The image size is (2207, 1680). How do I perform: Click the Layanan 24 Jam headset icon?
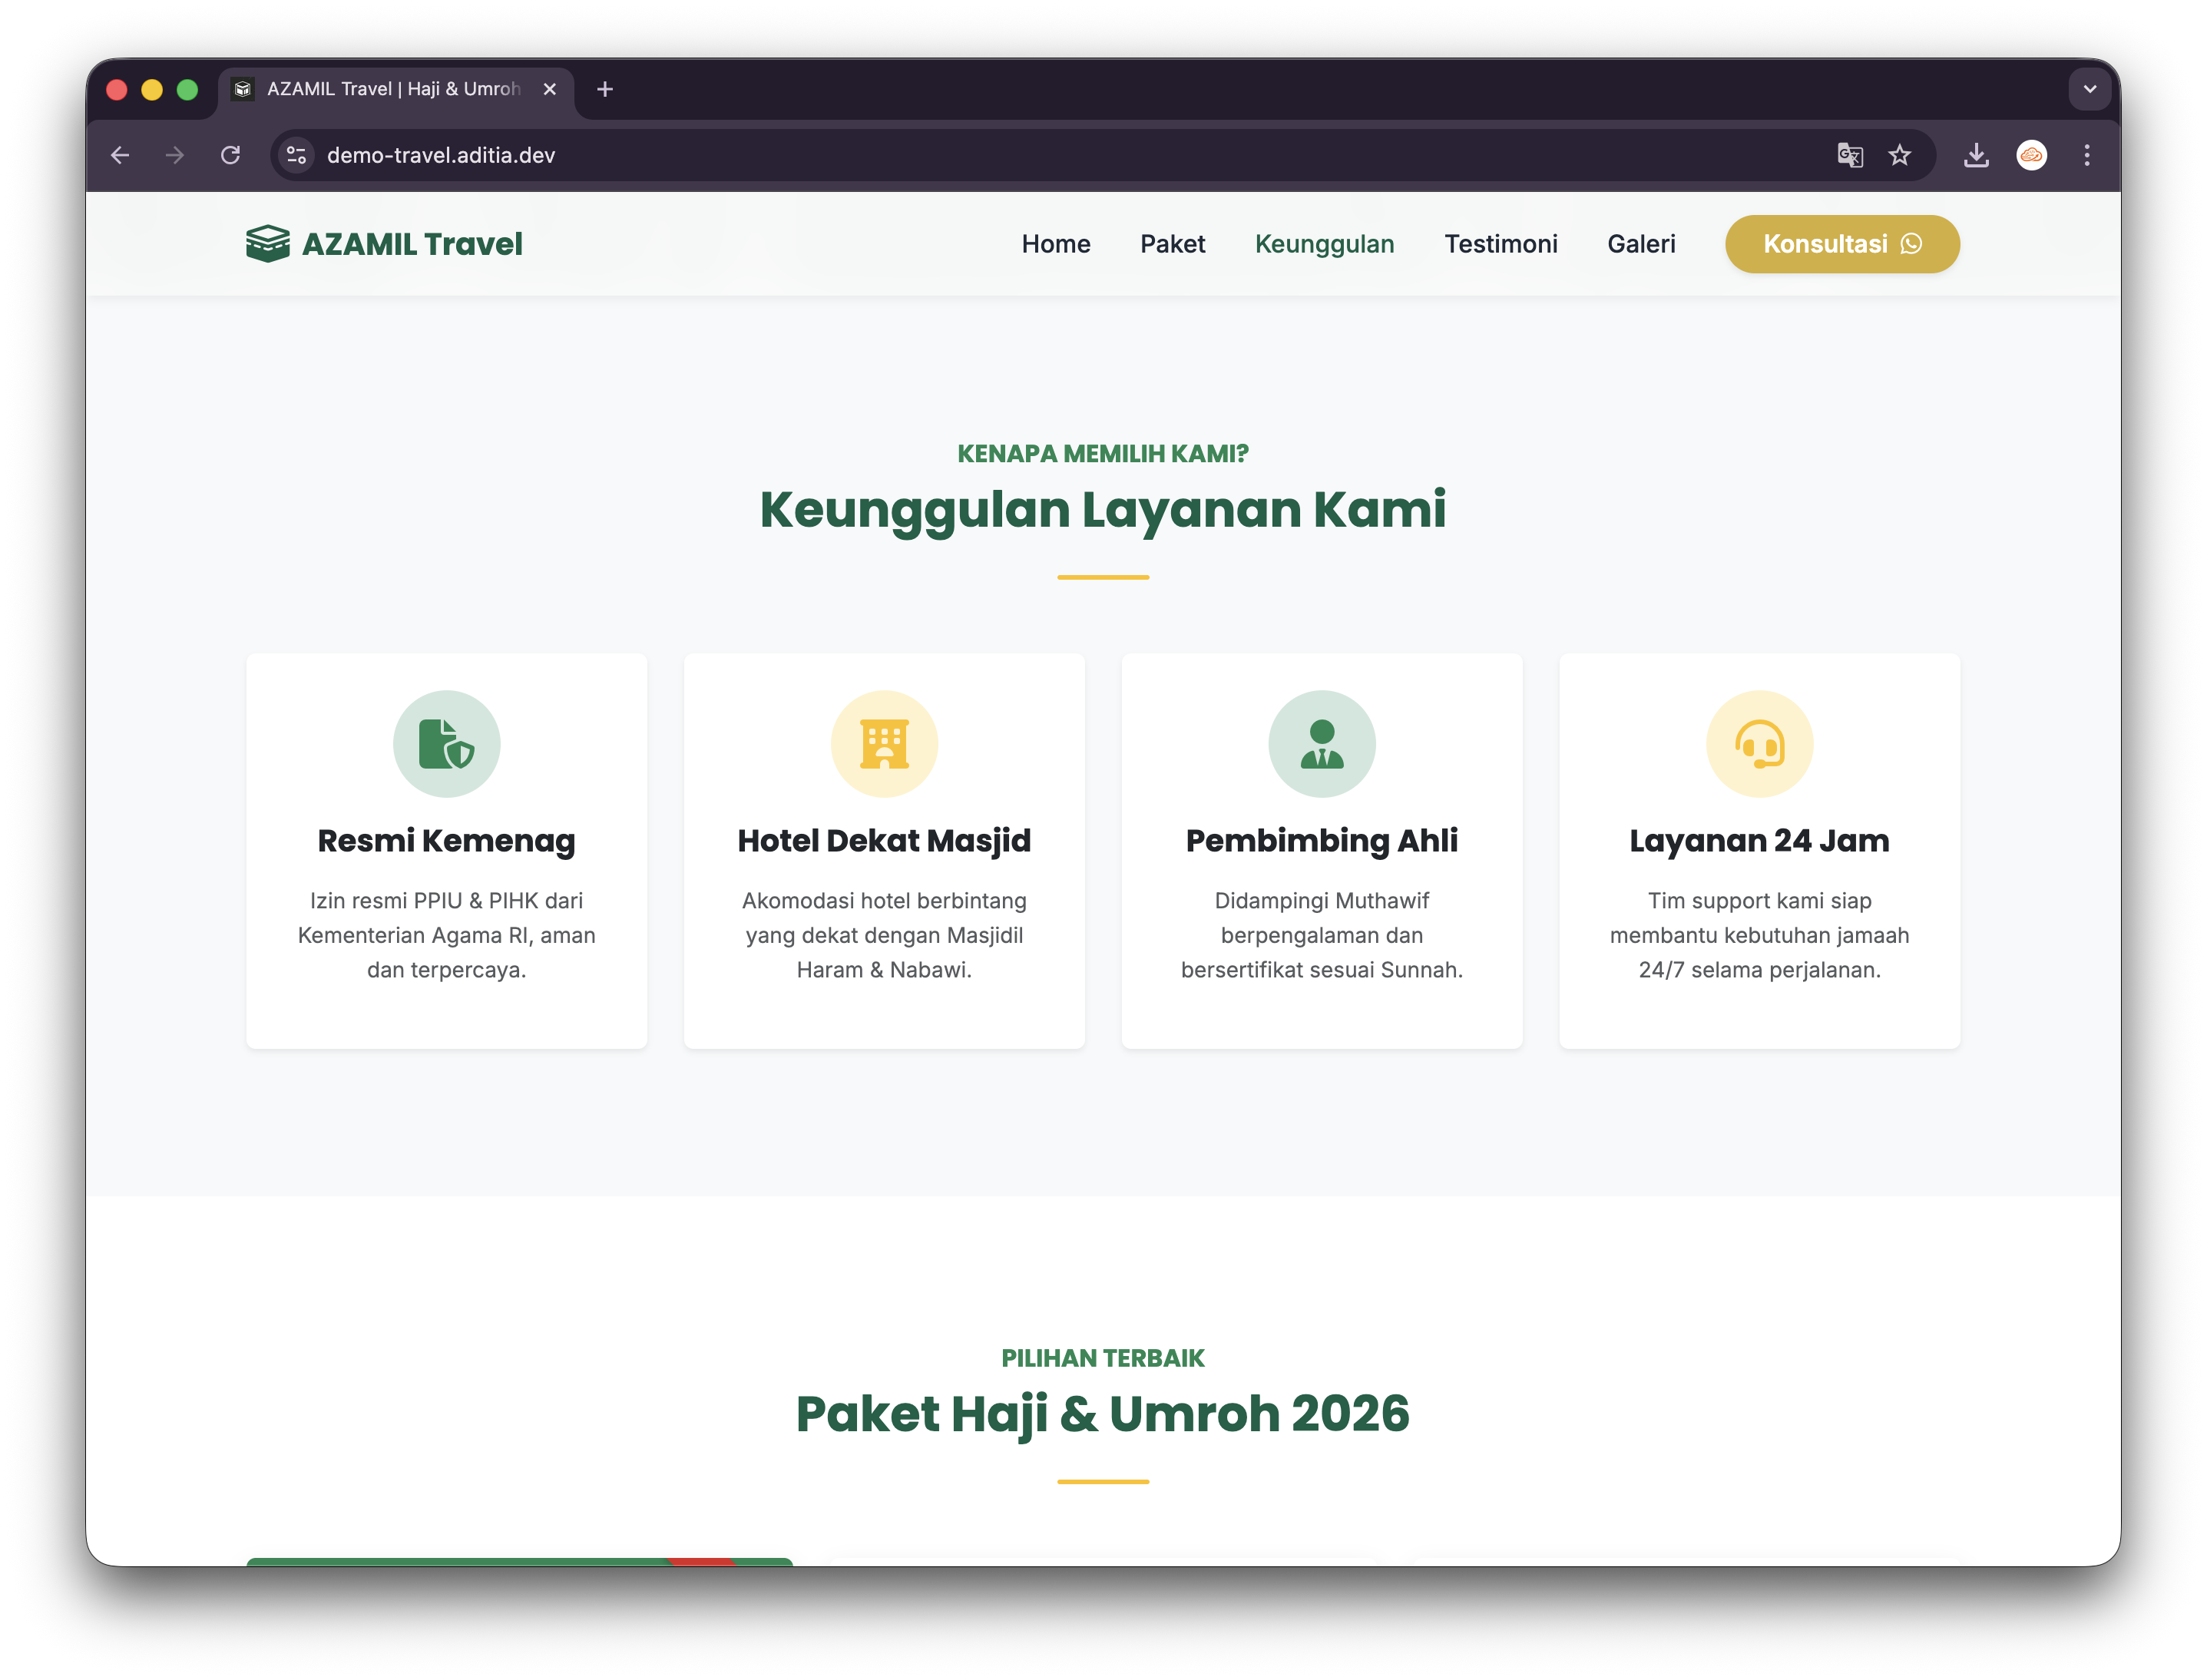pyautogui.click(x=1759, y=744)
